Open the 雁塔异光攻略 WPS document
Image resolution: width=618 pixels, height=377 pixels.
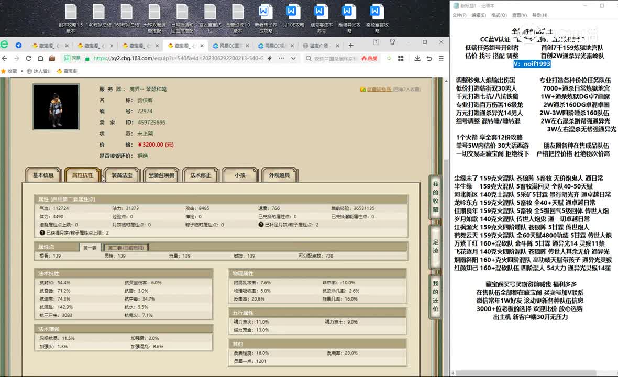[x=349, y=18]
